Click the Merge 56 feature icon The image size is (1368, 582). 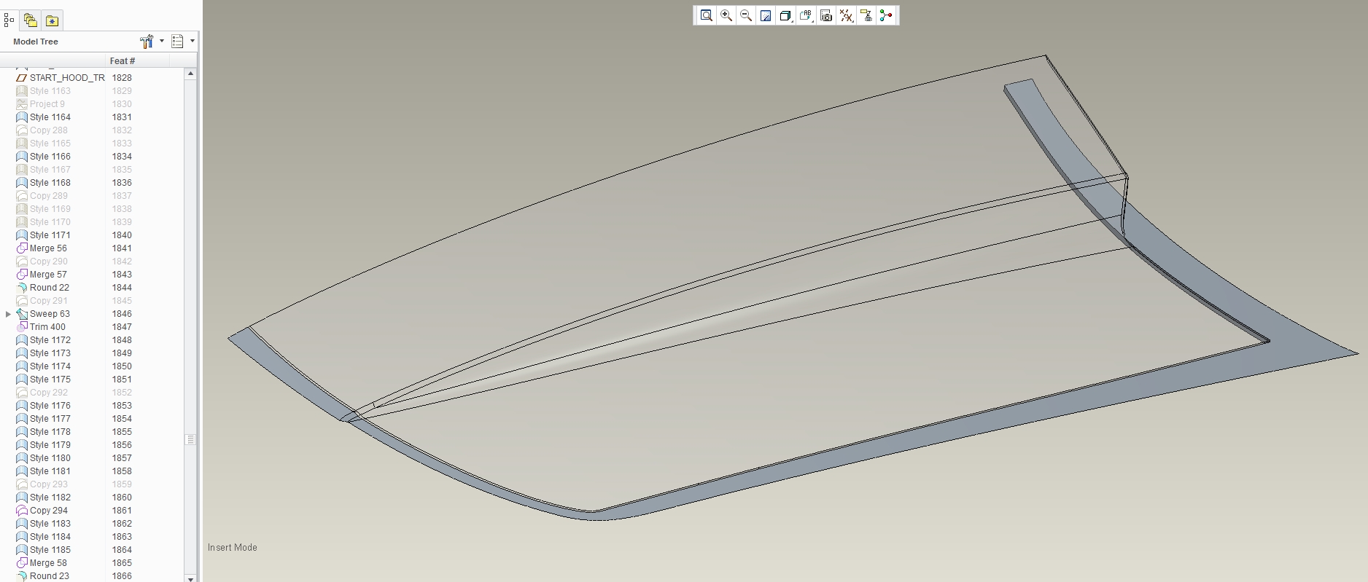(x=22, y=248)
